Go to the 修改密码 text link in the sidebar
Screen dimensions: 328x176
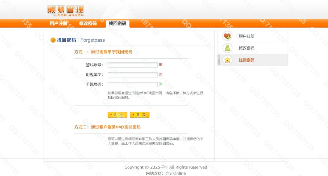246,48
